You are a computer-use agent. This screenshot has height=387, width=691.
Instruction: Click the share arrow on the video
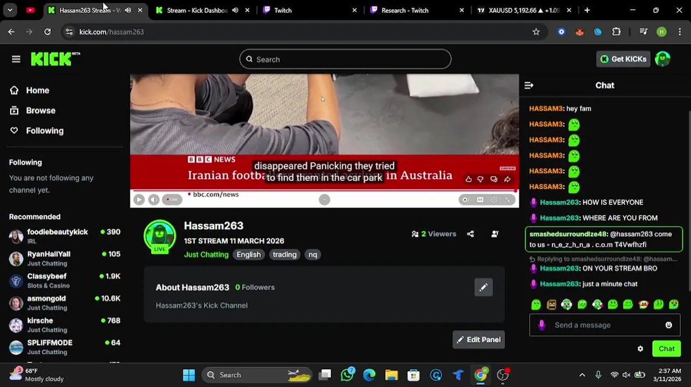click(x=507, y=179)
